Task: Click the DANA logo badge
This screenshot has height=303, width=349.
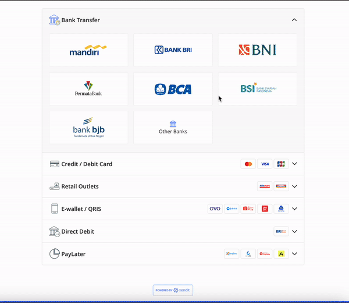Action: click(x=232, y=209)
